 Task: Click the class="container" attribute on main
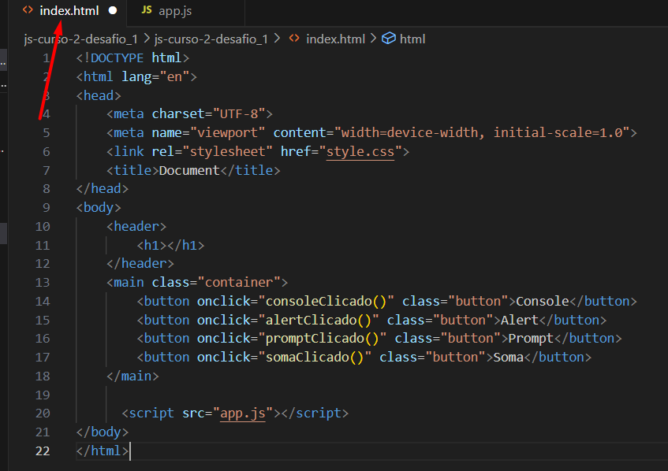(x=216, y=283)
